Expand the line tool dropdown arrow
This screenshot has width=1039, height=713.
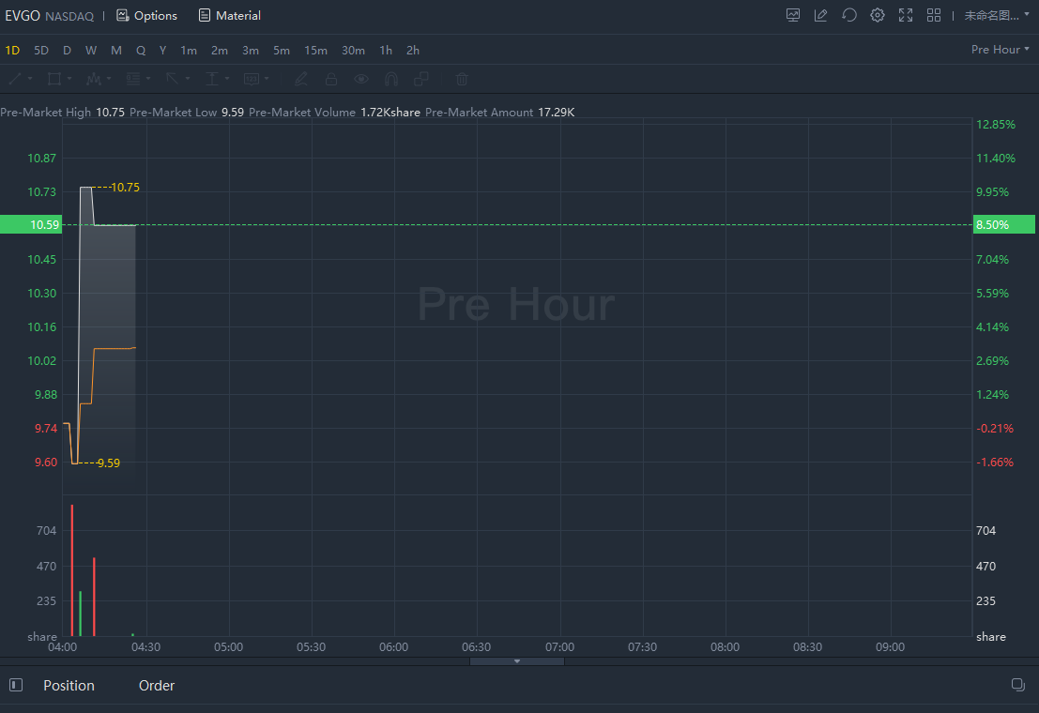pyautogui.click(x=30, y=79)
